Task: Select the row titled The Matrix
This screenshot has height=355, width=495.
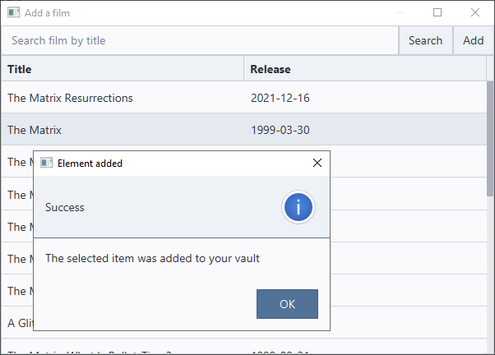Action: pos(243,130)
